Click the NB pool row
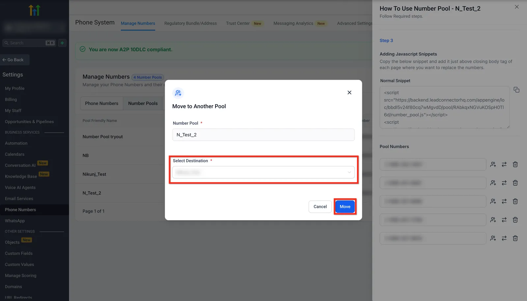Viewport: 527px width, 301px height. click(x=86, y=155)
